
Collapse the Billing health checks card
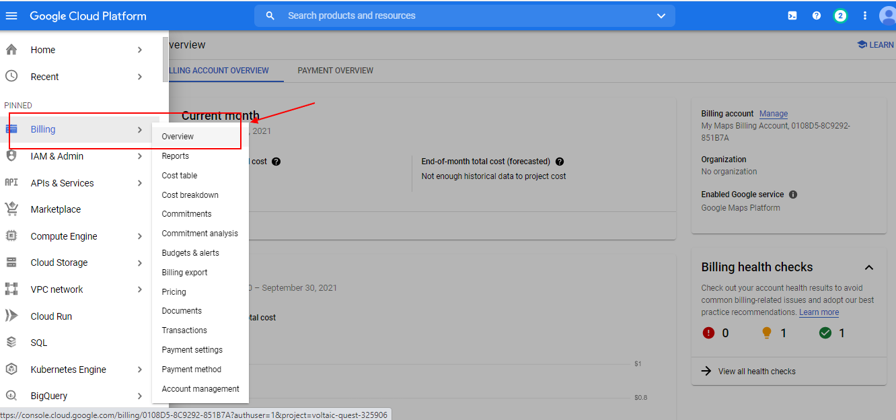(869, 267)
